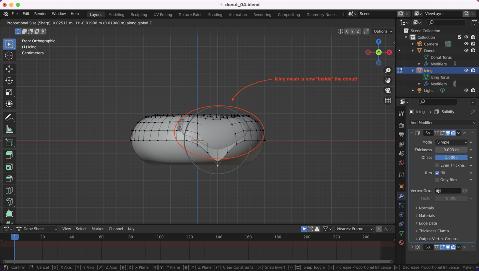Screen dimensions: 479x271
Task: Check the Even Thickness option
Action: coord(438,165)
